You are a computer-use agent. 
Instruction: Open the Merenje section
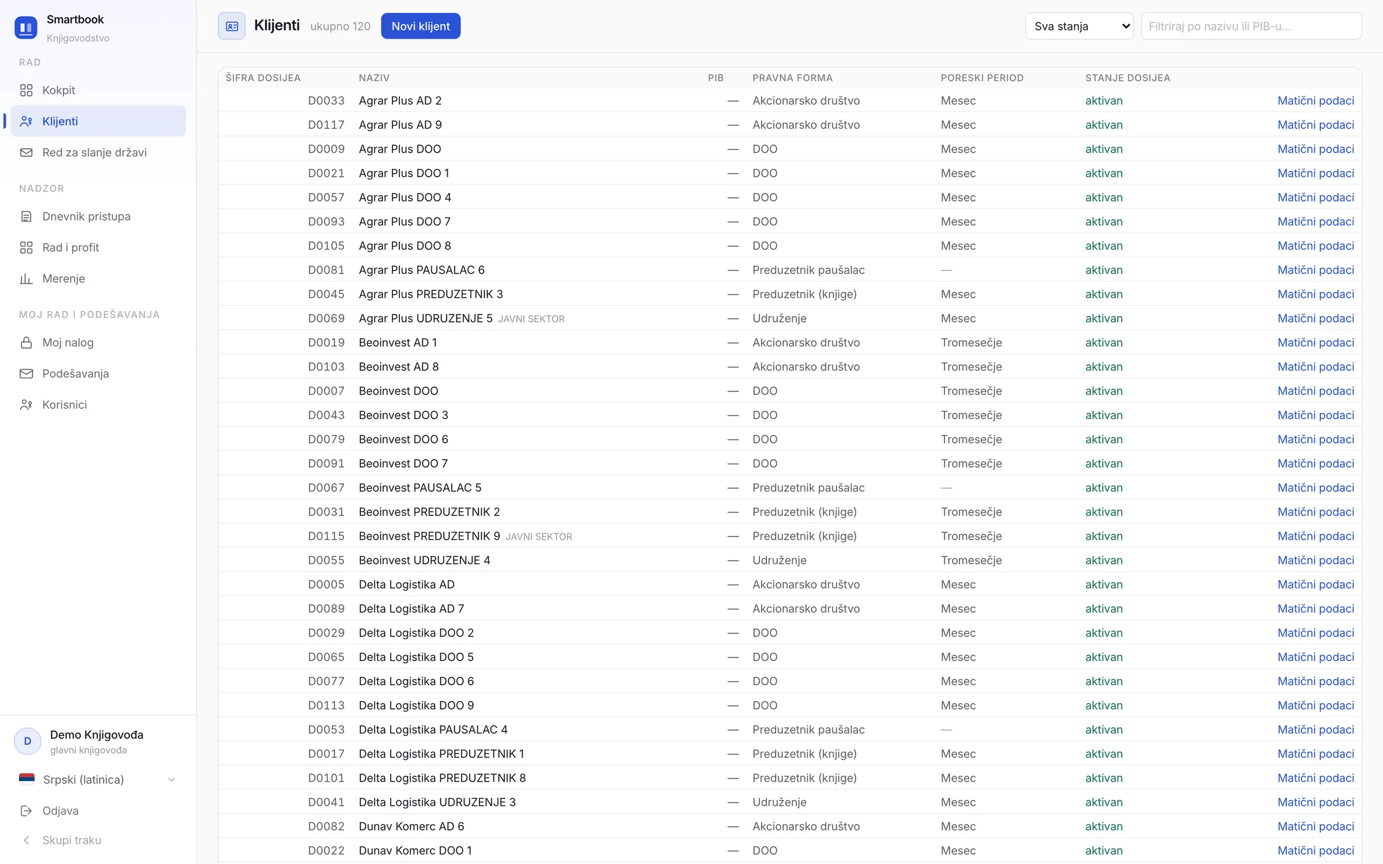pos(98,279)
